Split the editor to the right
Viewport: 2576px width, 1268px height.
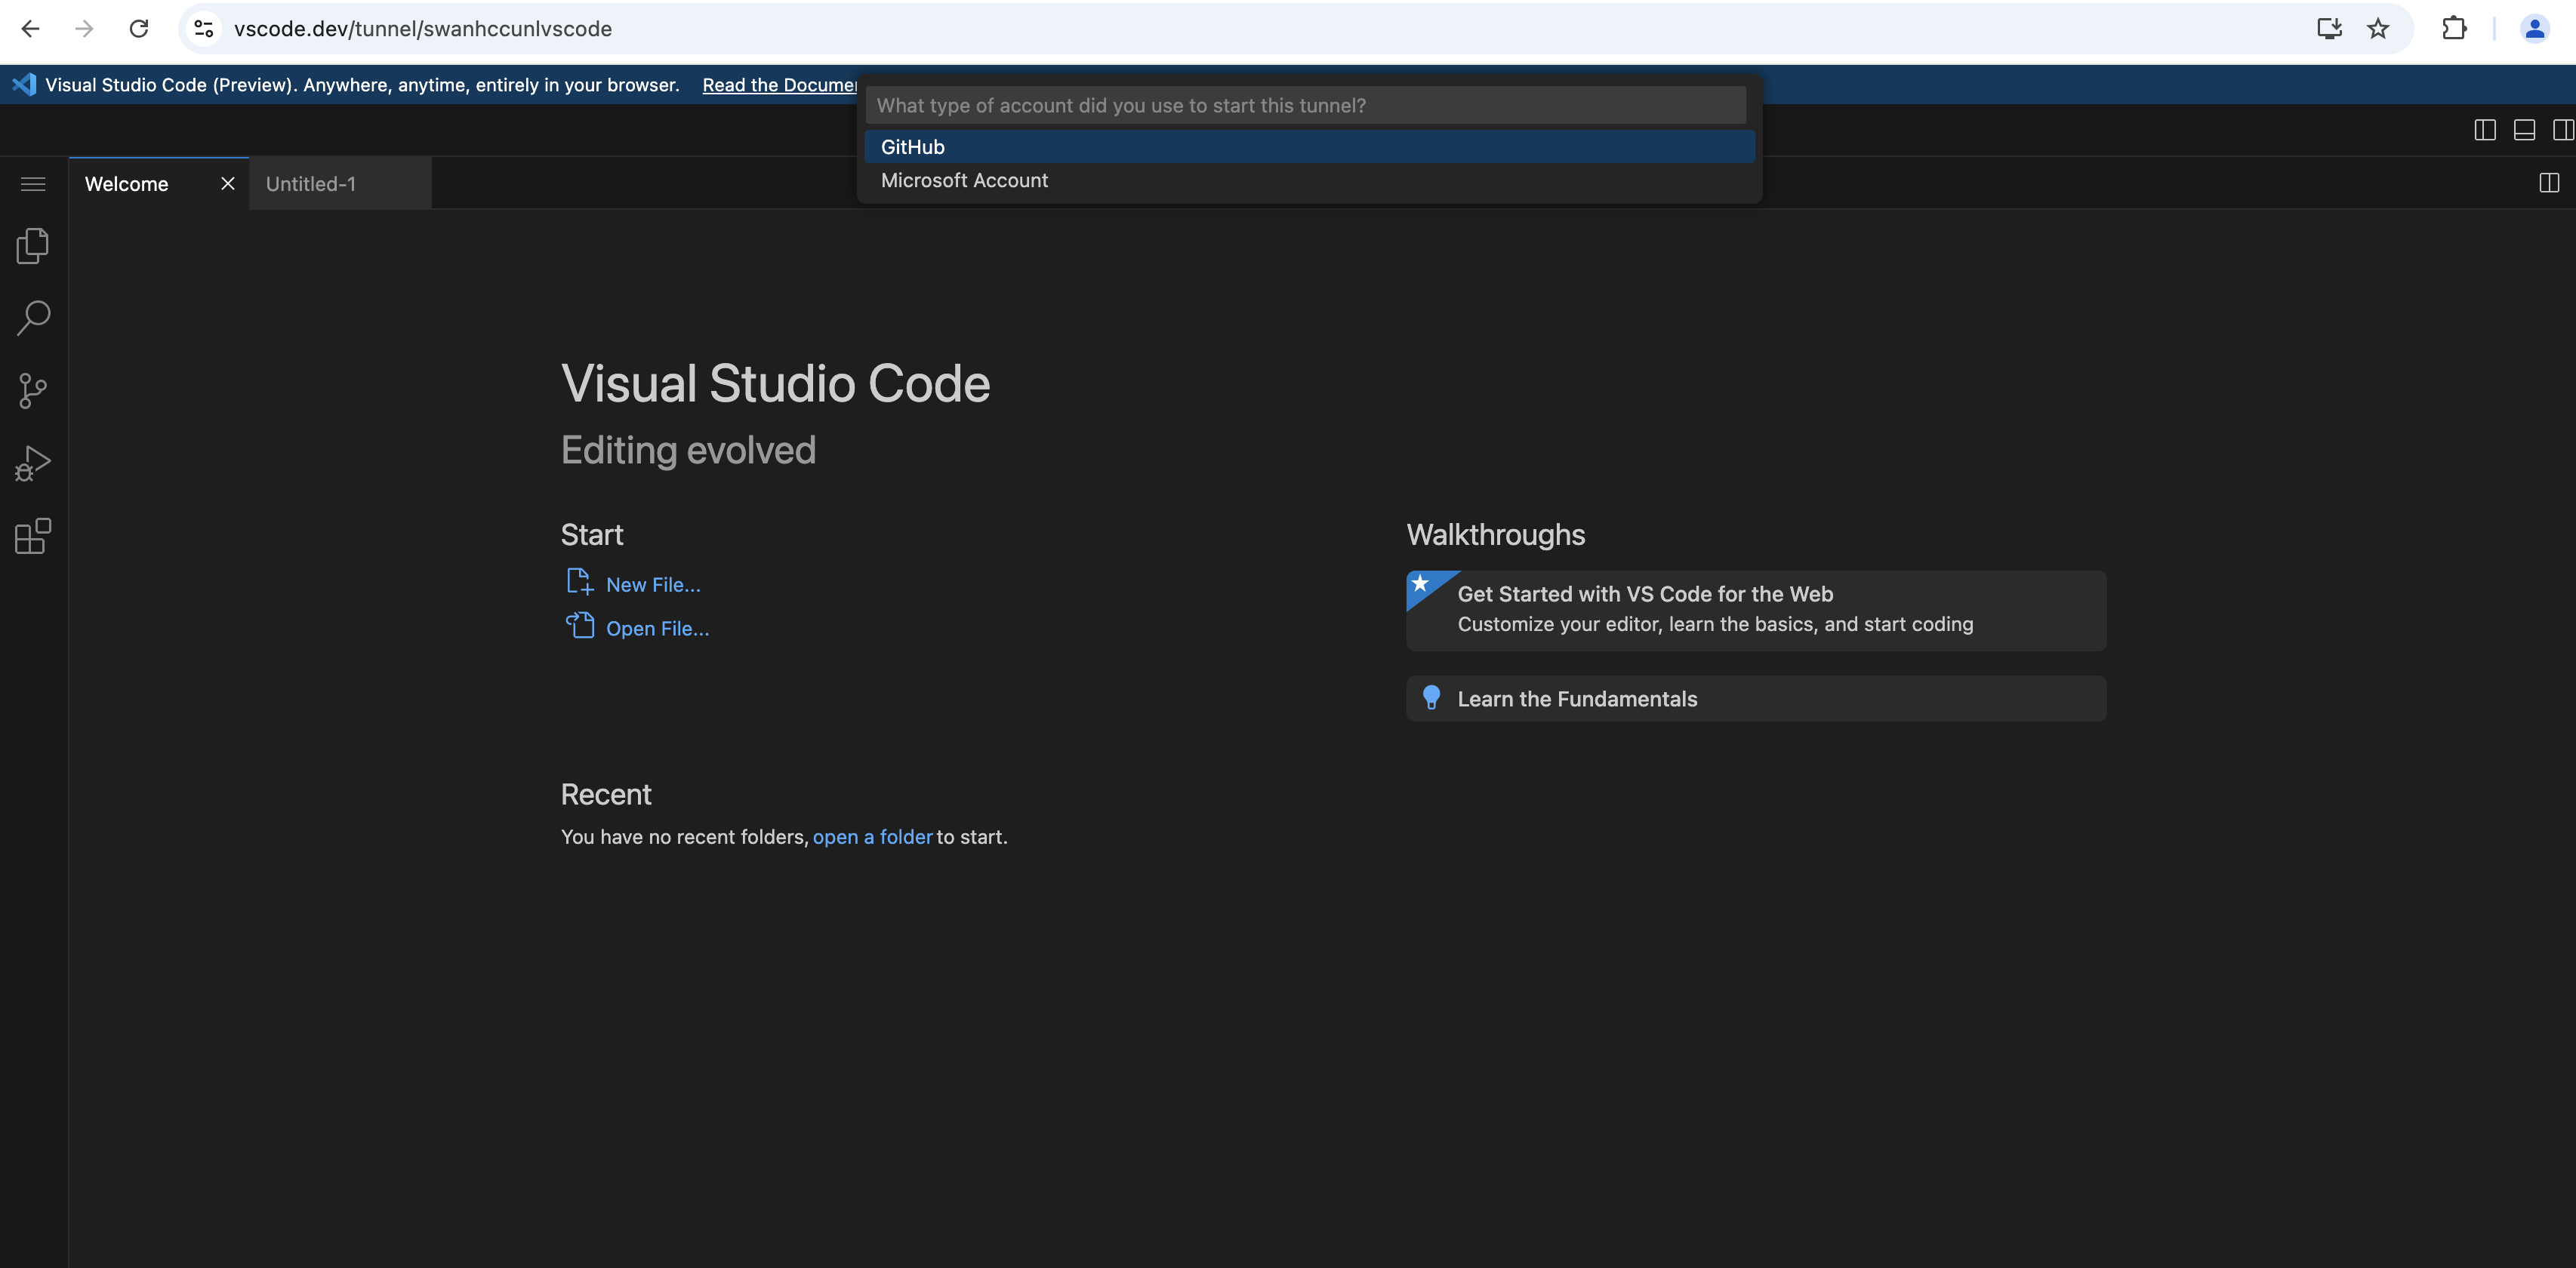(x=2549, y=183)
